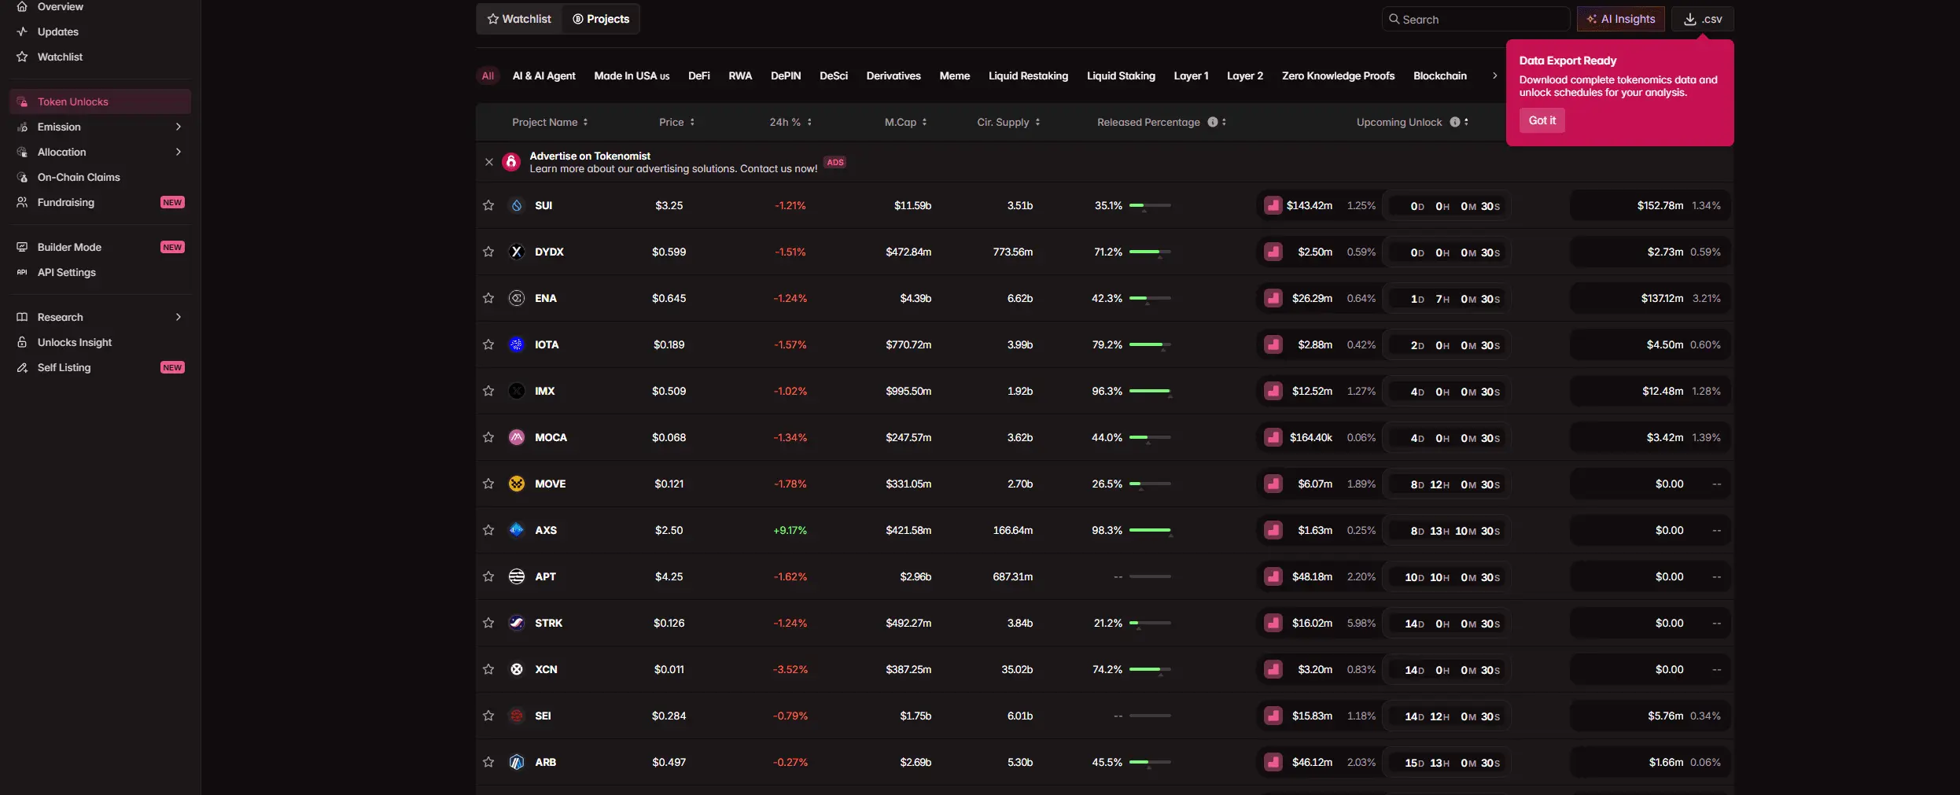Download data with .csv button

tap(1702, 19)
